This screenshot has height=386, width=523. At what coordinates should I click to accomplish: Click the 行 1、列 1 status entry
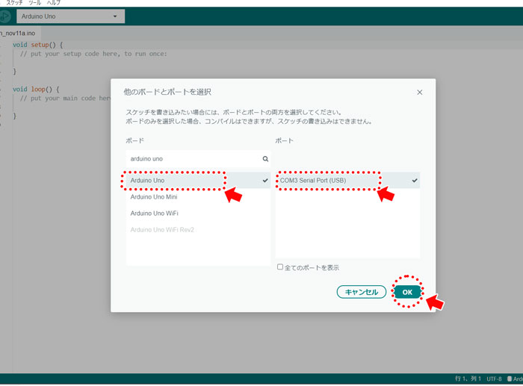(468, 379)
